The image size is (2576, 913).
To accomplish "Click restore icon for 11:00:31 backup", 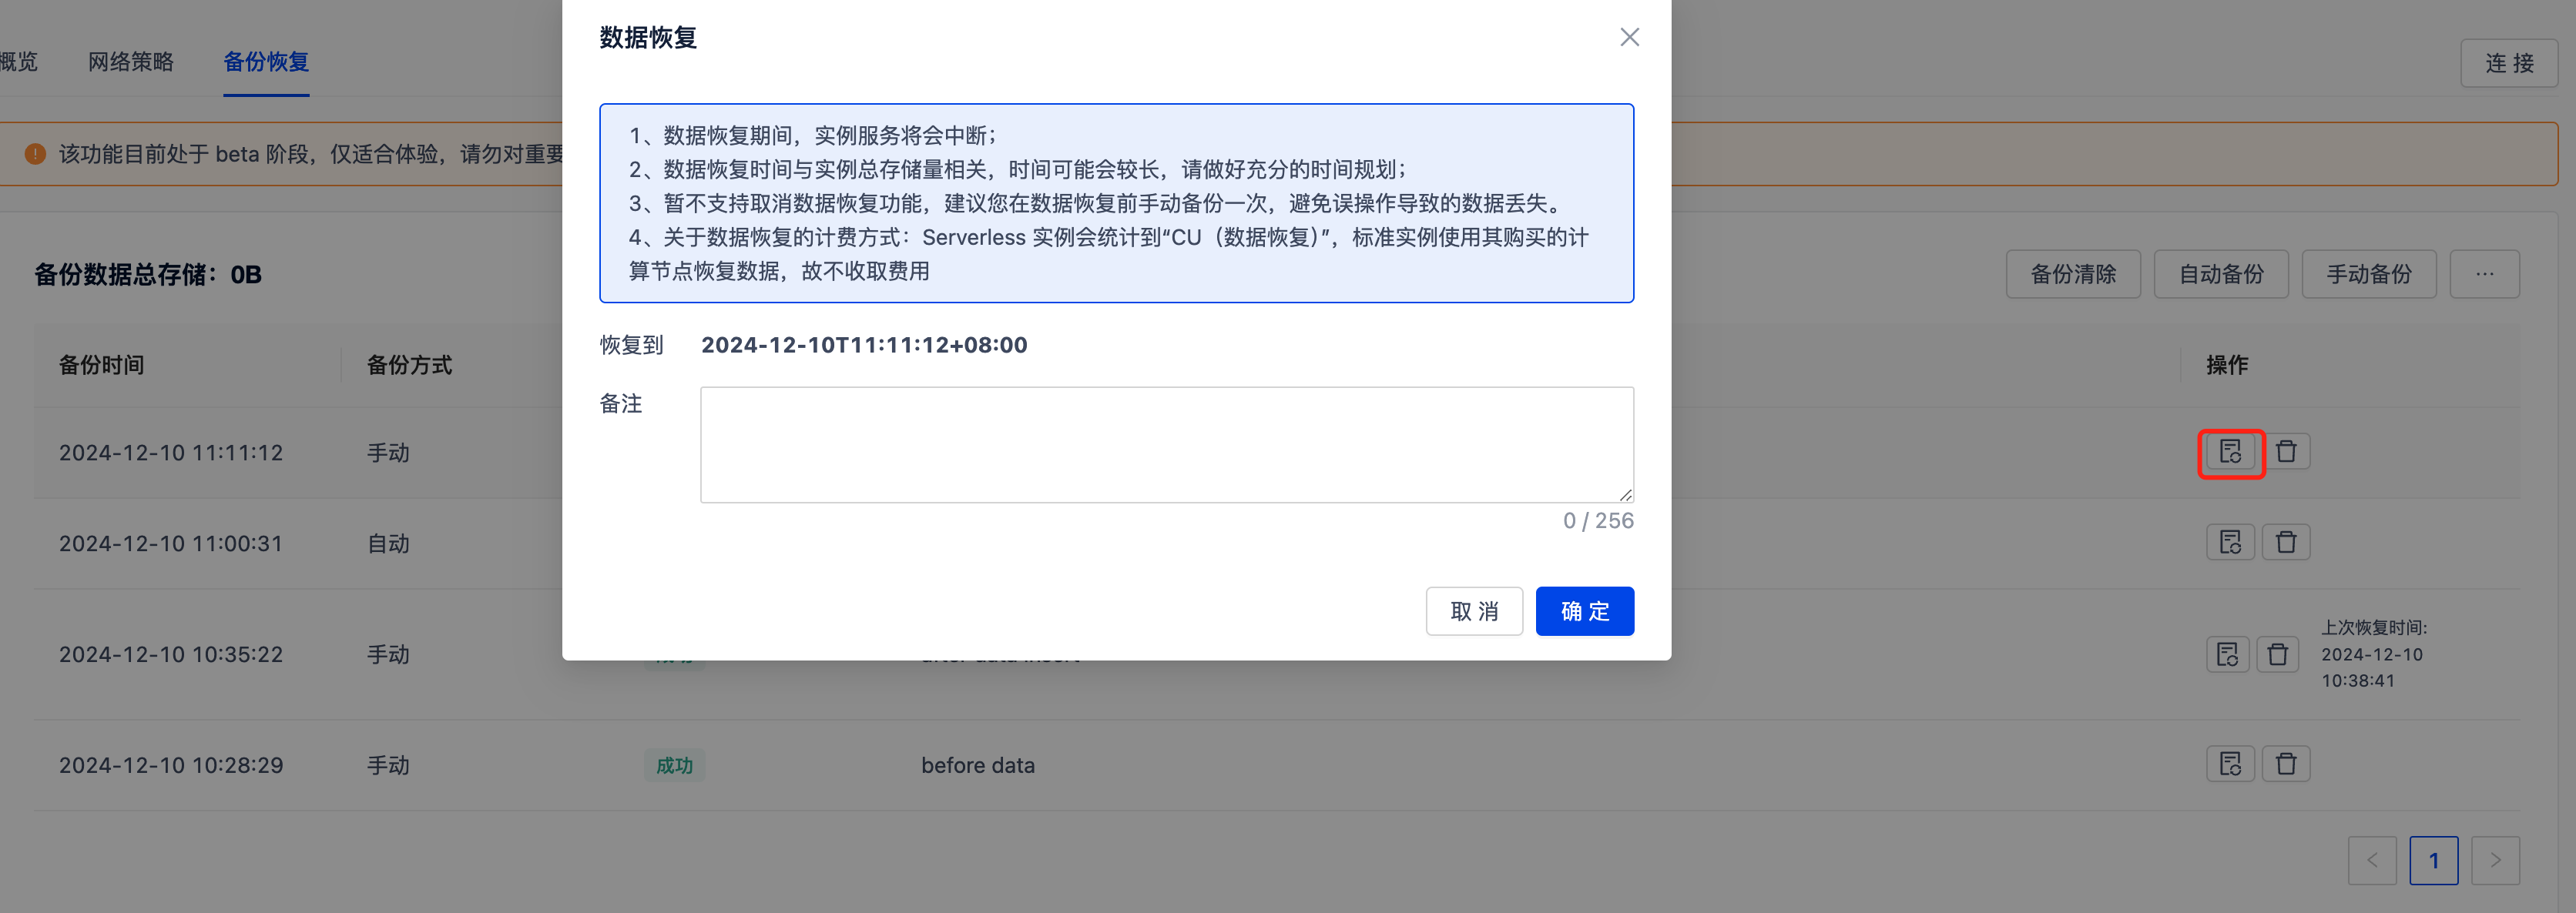I will (2230, 543).
